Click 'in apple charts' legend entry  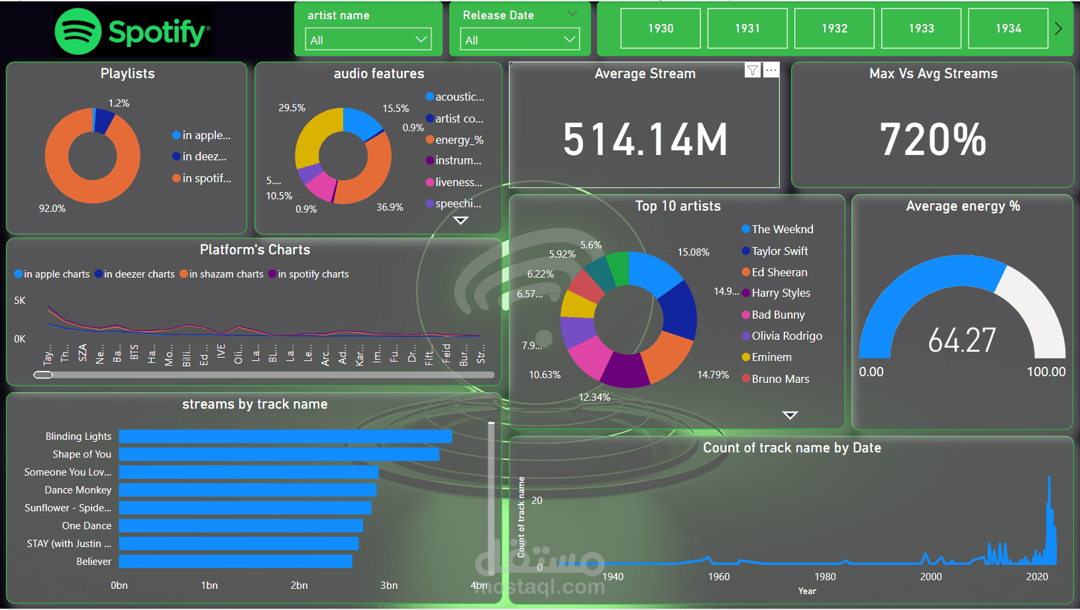[52, 274]
